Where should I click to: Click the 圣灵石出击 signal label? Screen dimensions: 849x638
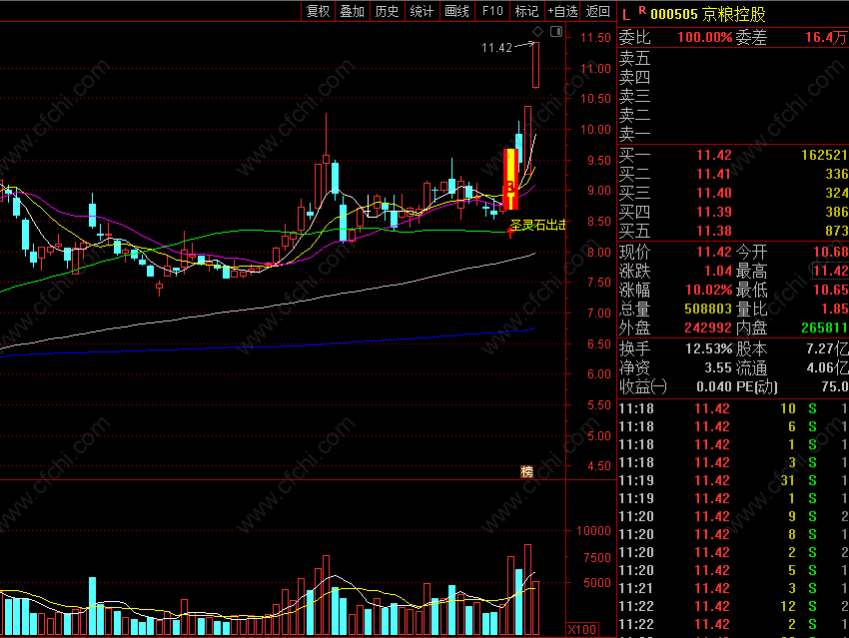click(x=537, y=225)
